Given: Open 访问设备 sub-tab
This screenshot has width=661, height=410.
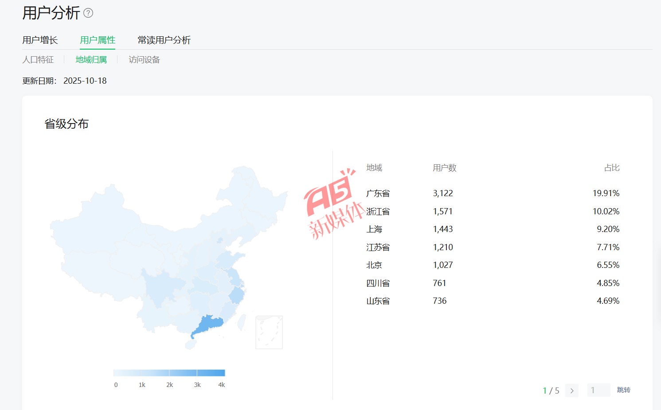Looking at the screenshot, I should [144, 60].
